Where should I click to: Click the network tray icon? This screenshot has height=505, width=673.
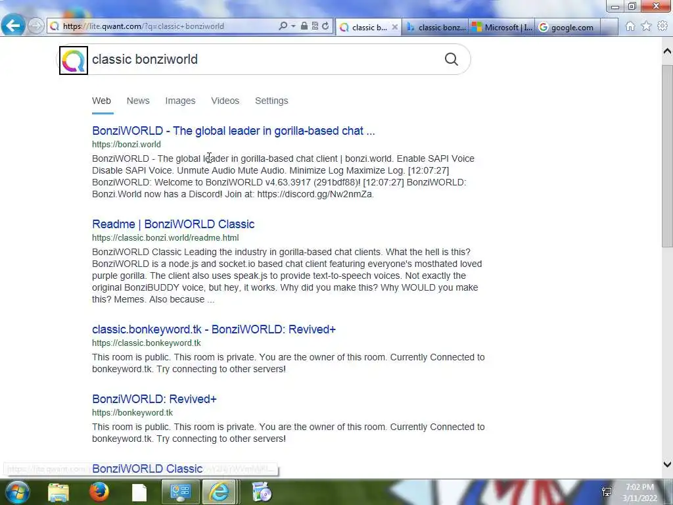point(607,492)
